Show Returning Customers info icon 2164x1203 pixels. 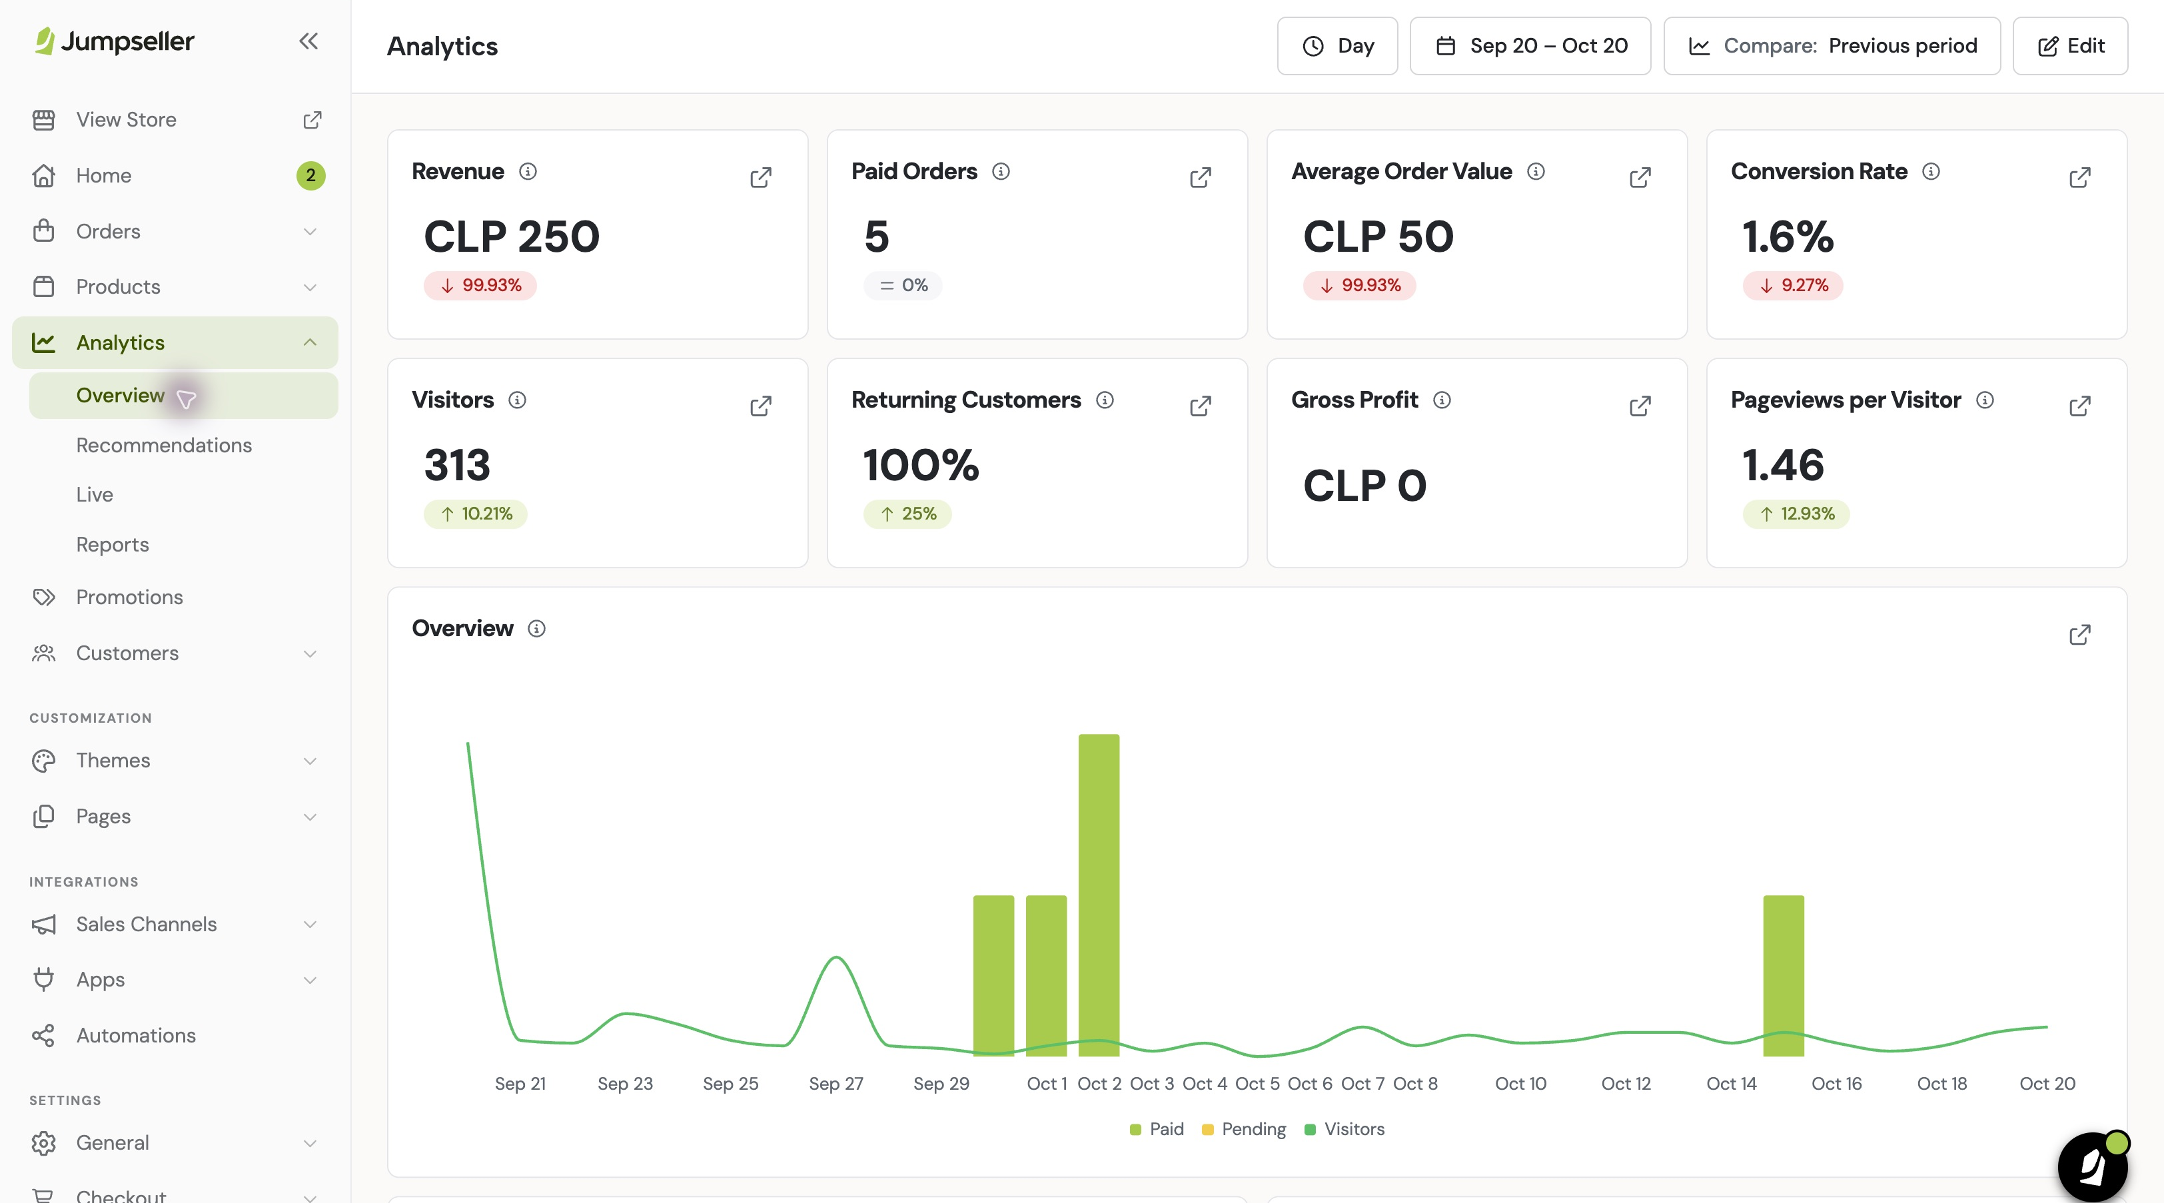point(1105,400)
